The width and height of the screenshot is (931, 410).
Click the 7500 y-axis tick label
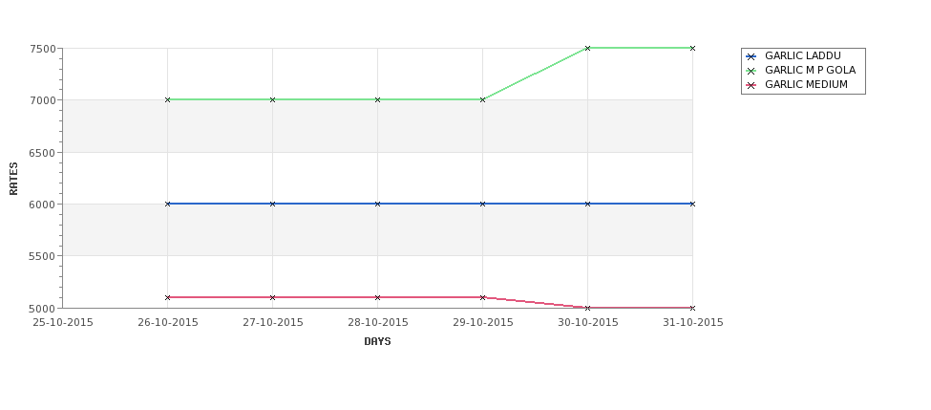pyautogui.click(x=42, y=49)
